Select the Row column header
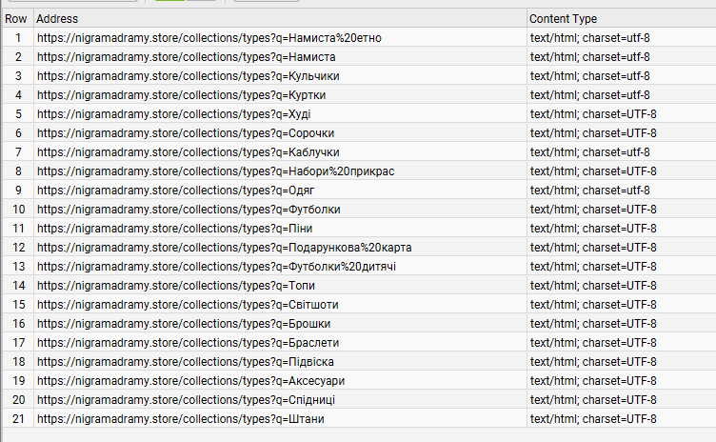 click(18, 19)
